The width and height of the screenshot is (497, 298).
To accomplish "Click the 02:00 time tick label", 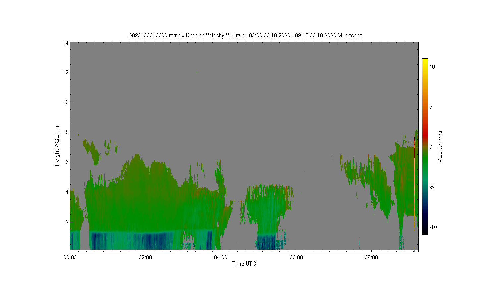I will [x=145, y=257].
